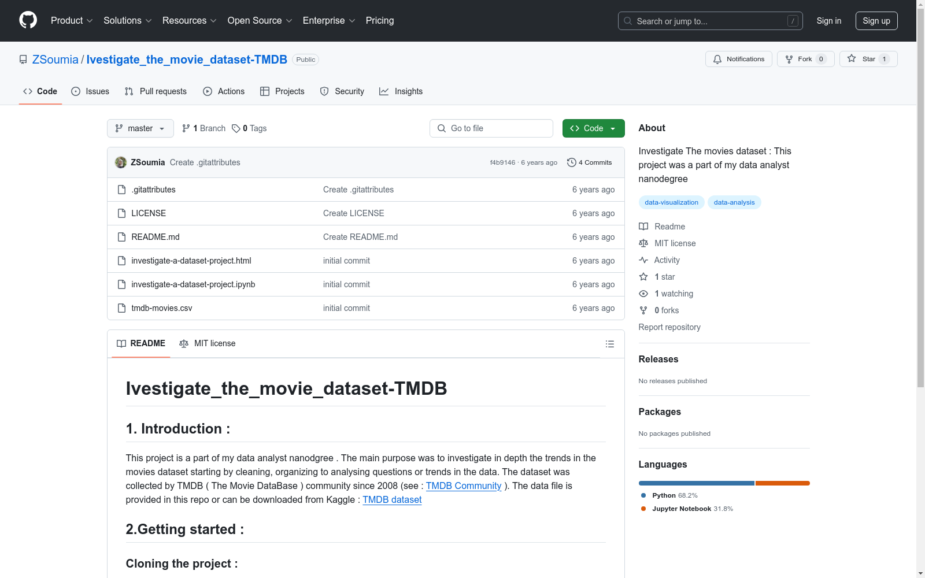Expand the Product menu
The height and width of the screenshot is (578, 925).
click(72, 20)
